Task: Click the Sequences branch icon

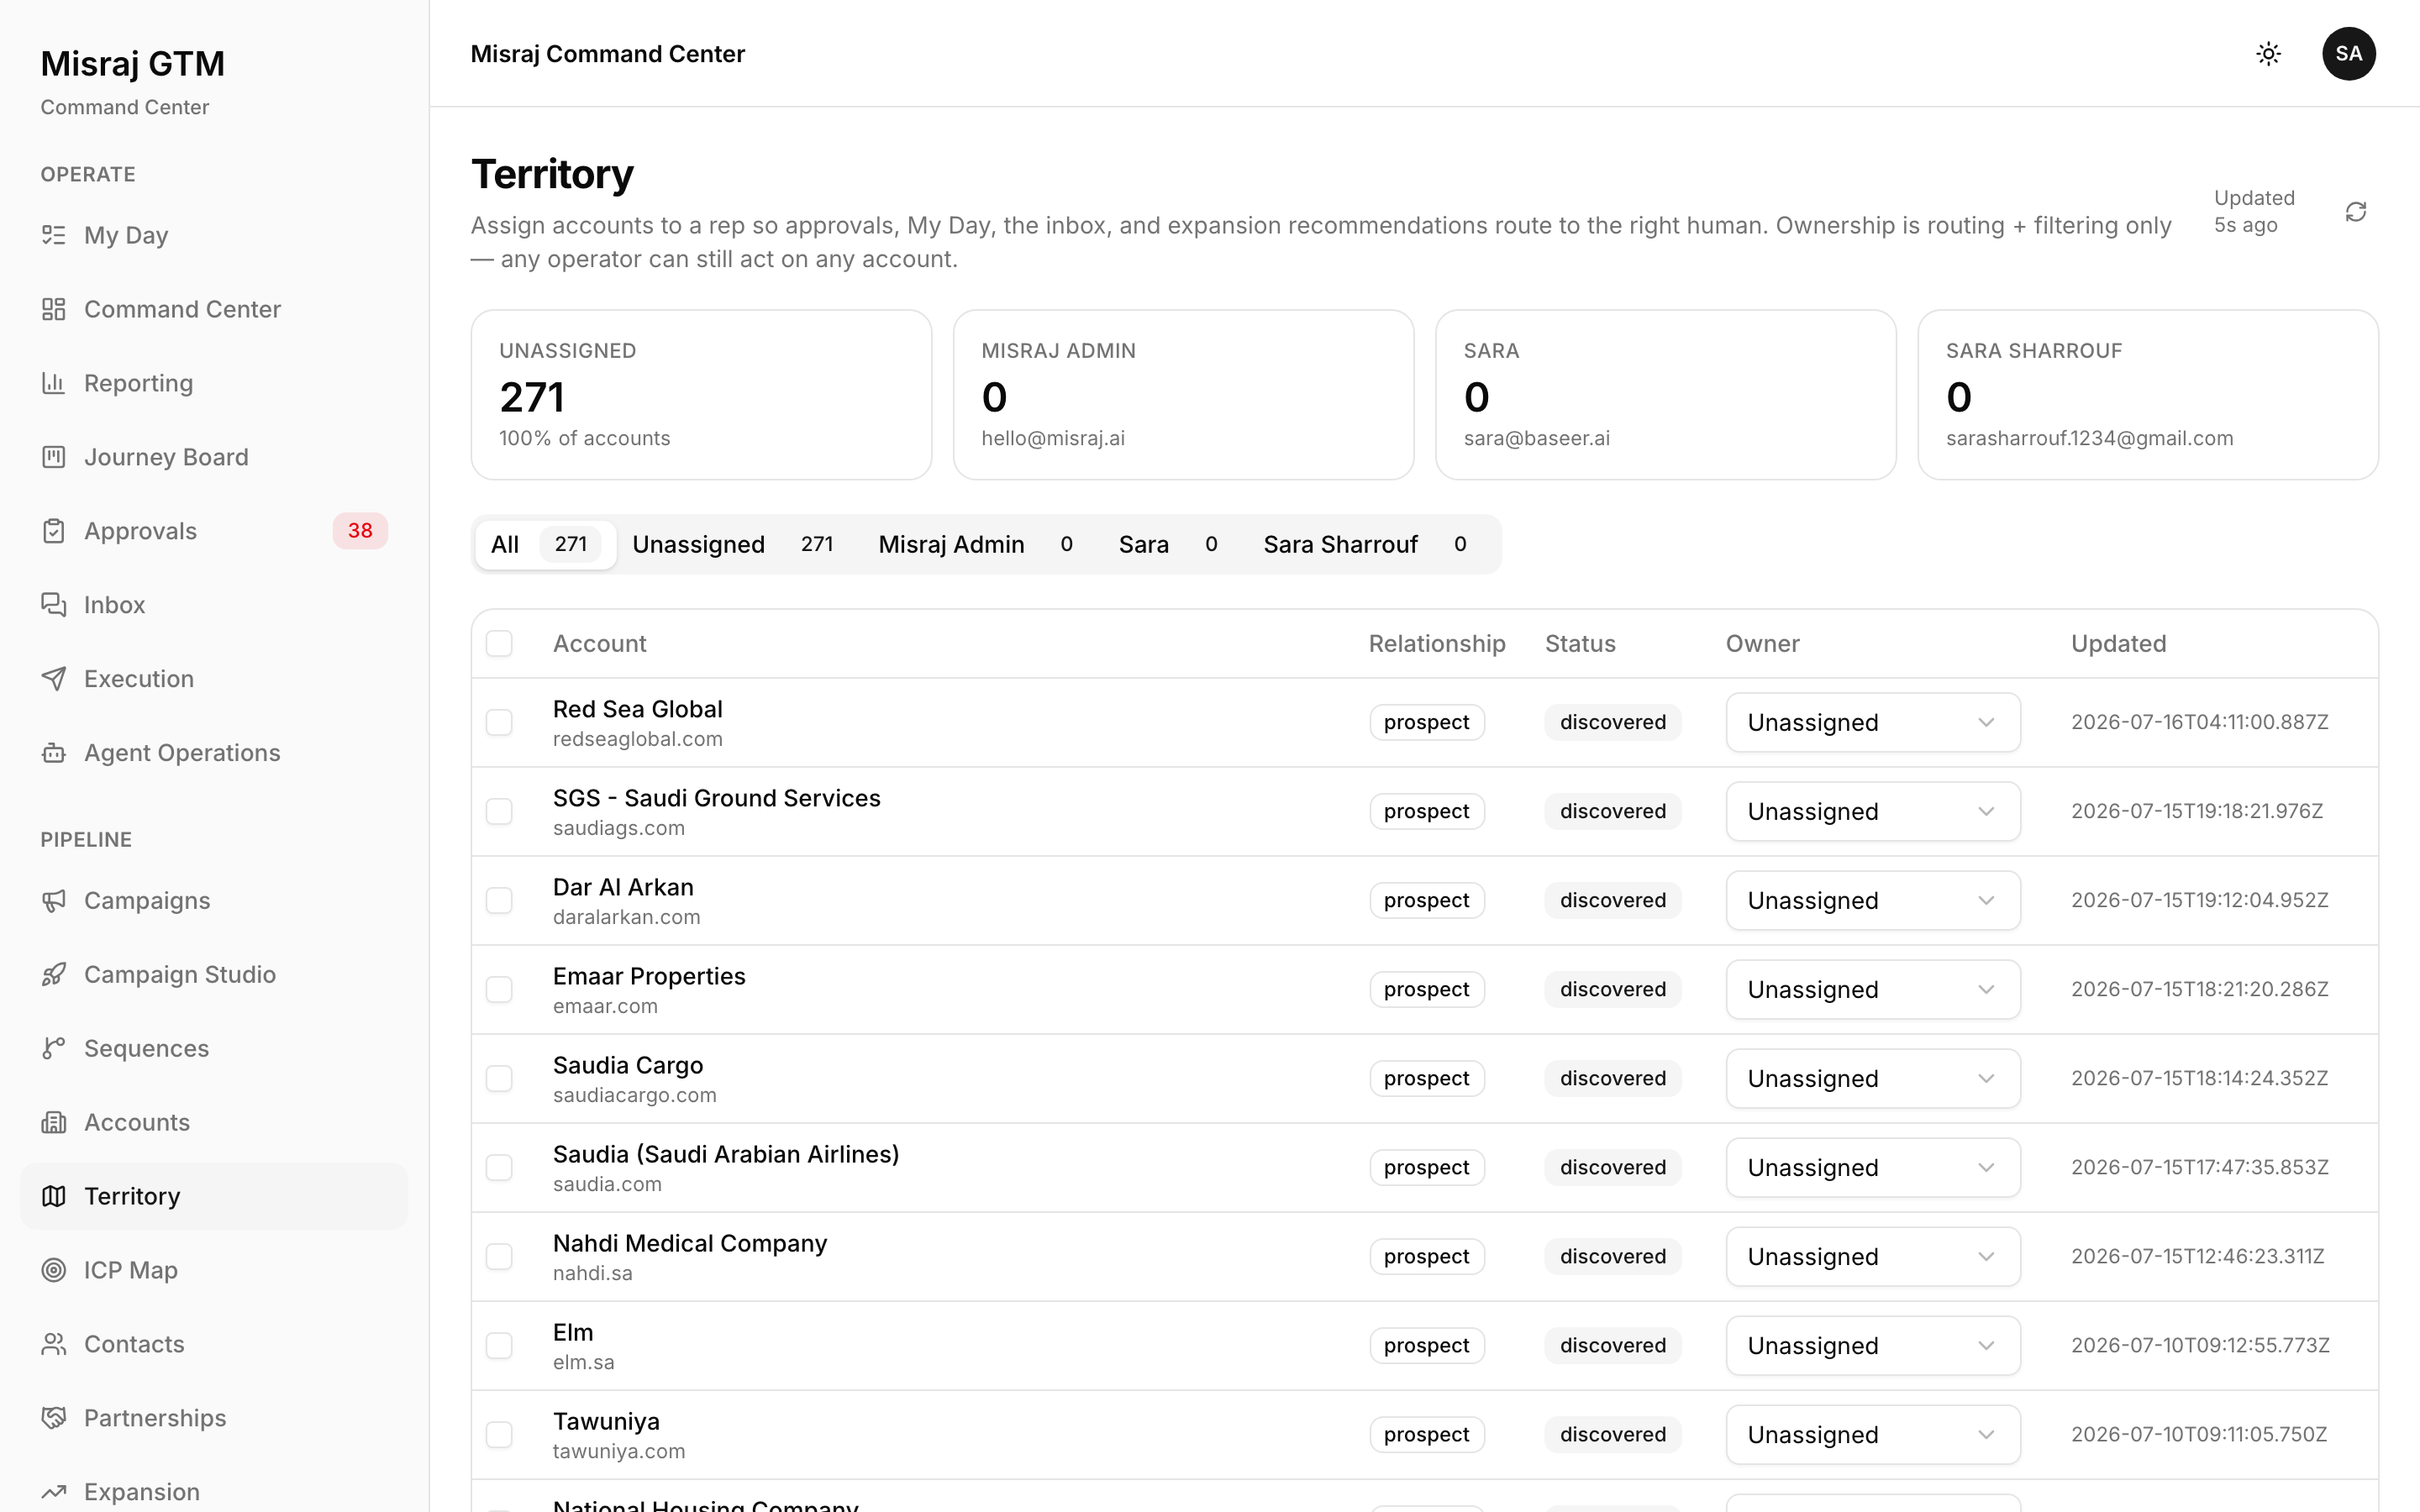Action: [54, 1049]
